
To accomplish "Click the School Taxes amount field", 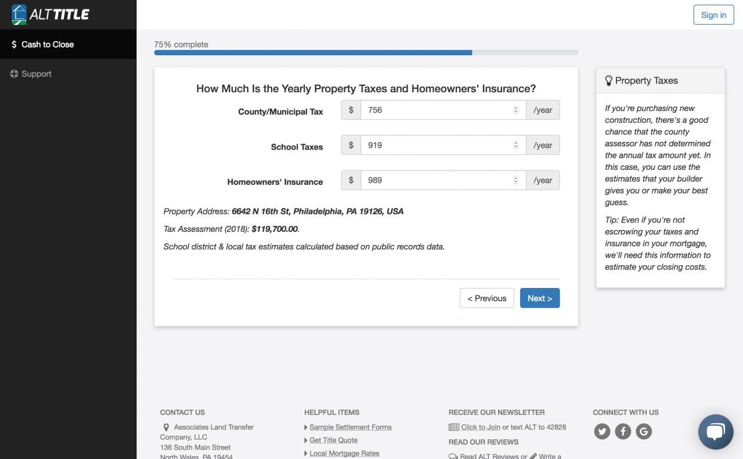I will [x=443, y=145].
